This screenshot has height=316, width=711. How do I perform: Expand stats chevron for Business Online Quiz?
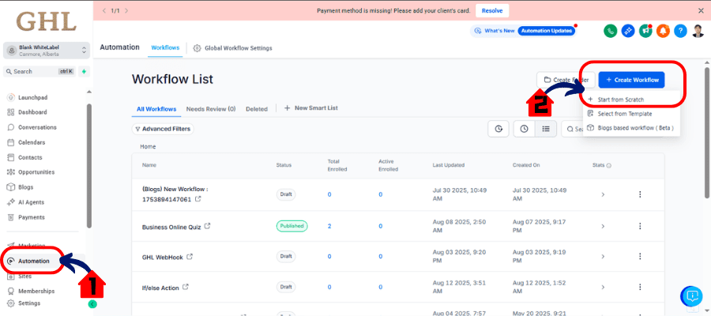pos(603,226)
